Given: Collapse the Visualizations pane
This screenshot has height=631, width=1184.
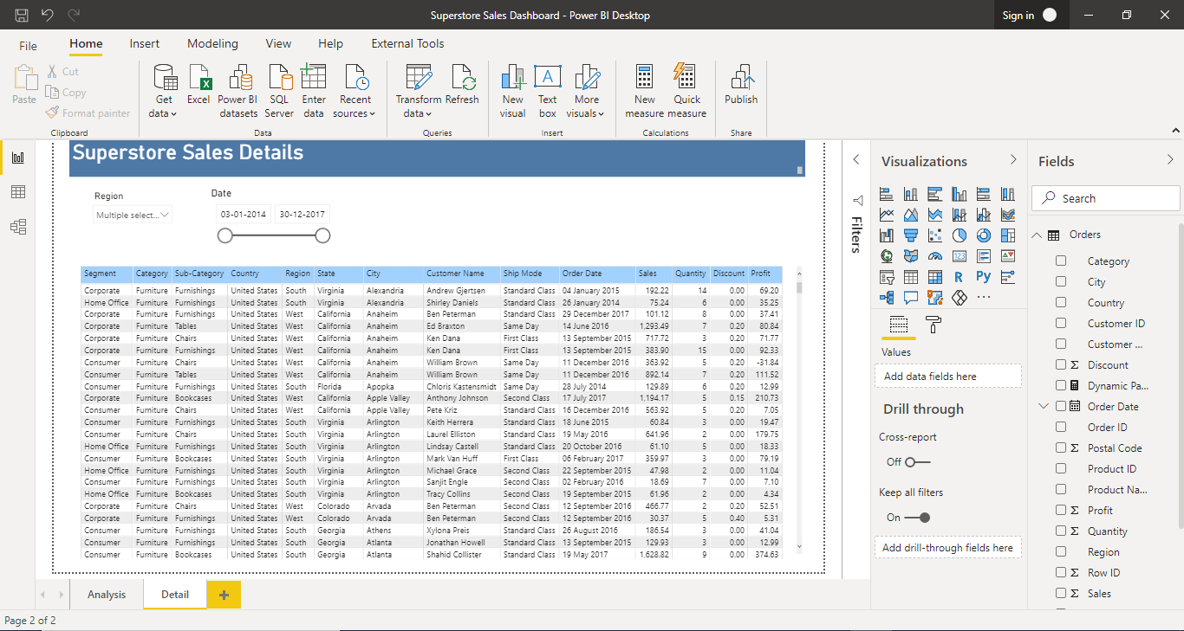Looking at the screenshot, I should [x=1013, y=160].
